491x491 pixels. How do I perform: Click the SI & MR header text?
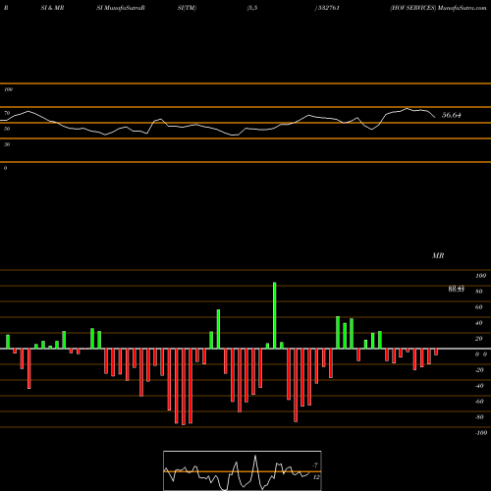pos(52,8)
